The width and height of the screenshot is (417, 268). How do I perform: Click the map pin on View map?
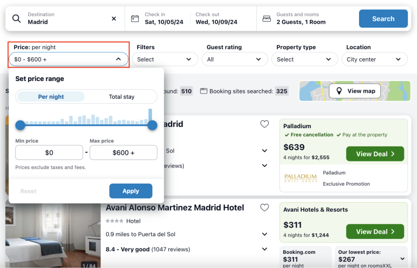pos(339,91)
